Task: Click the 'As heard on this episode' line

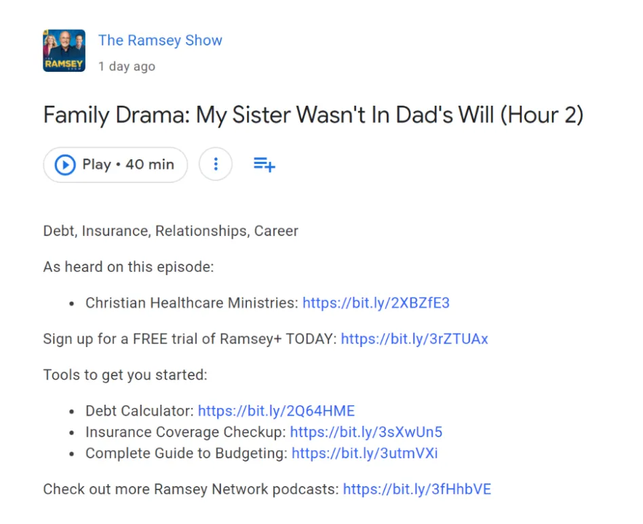Action: point(128,267)
